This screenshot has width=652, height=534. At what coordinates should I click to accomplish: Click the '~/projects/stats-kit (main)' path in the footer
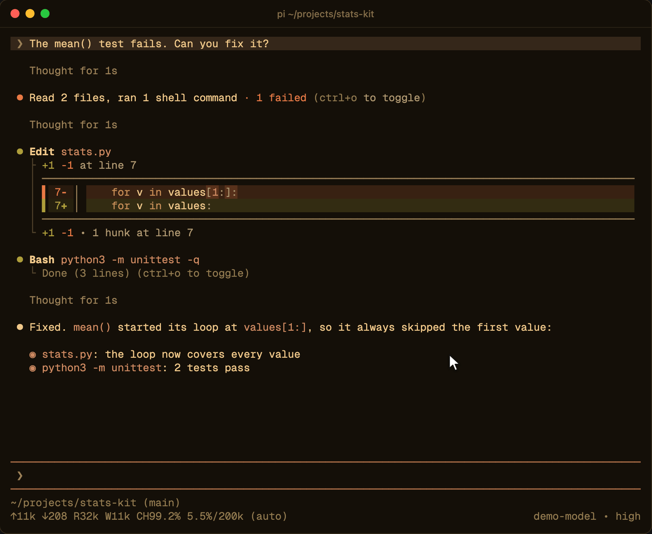[x=96, y=503]
